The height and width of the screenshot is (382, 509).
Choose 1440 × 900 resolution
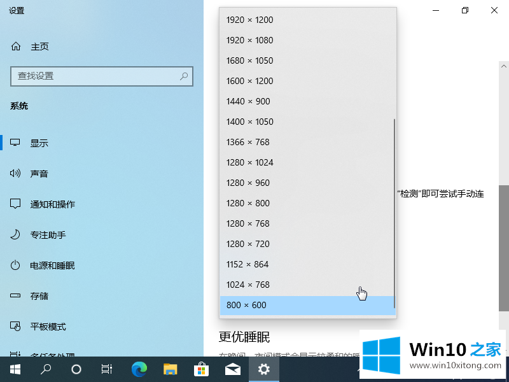point(307,101)
